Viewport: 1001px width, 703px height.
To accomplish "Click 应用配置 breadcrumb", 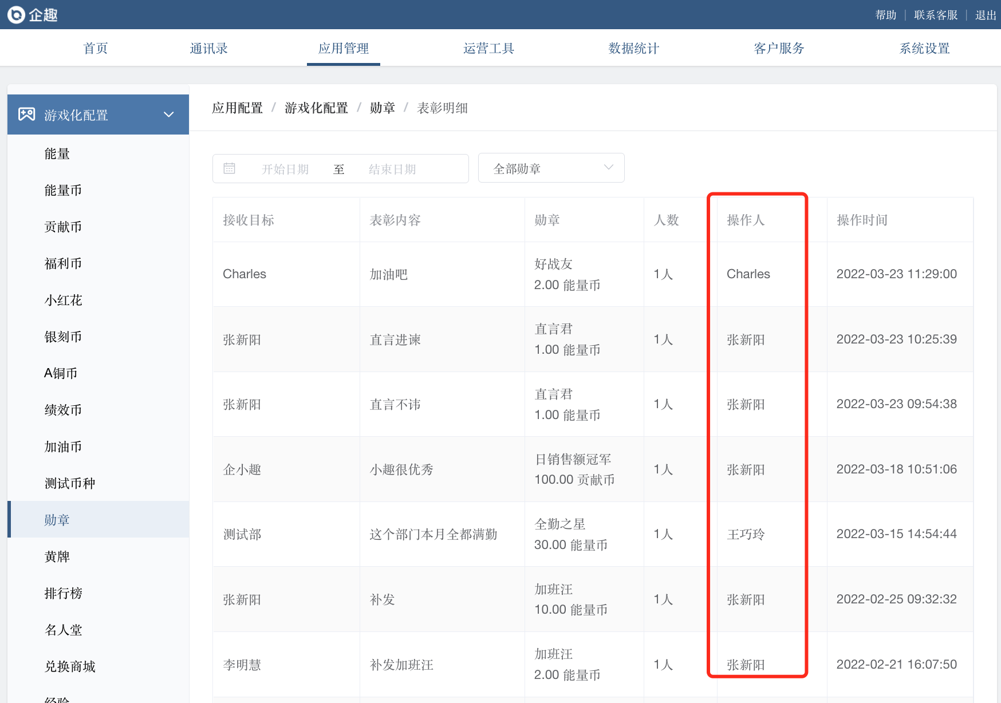I will (237, 108).
